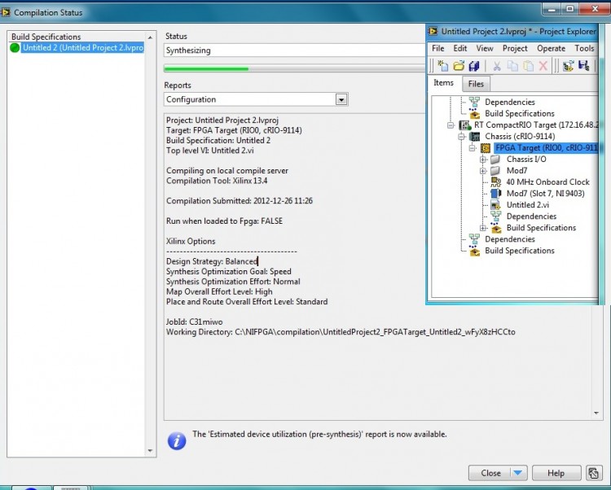This screenshot has width=611, height=490.
Task: Click New Project icon in Project Explorer toolbar
Action: click(442, 66)
